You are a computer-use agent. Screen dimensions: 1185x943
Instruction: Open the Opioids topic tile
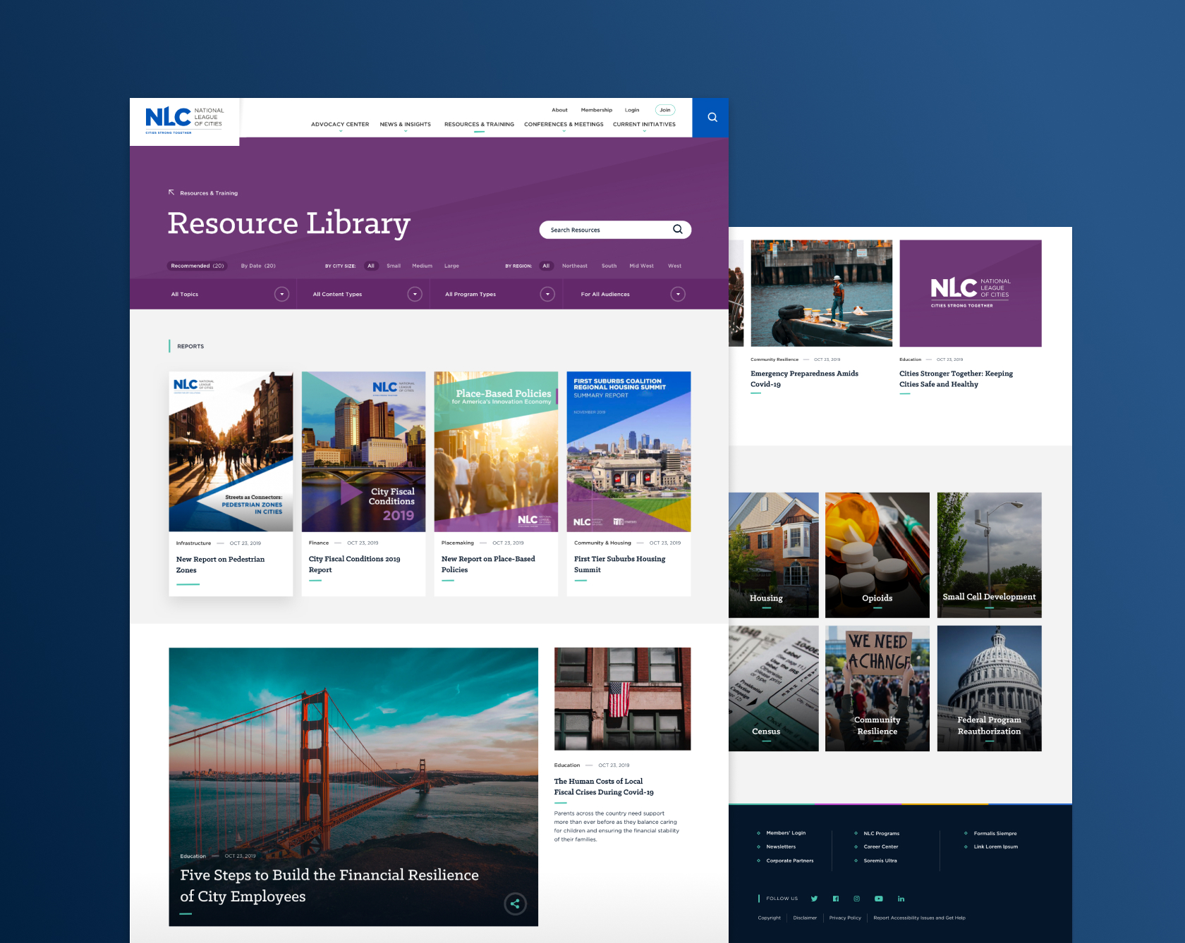coord(877,555)
